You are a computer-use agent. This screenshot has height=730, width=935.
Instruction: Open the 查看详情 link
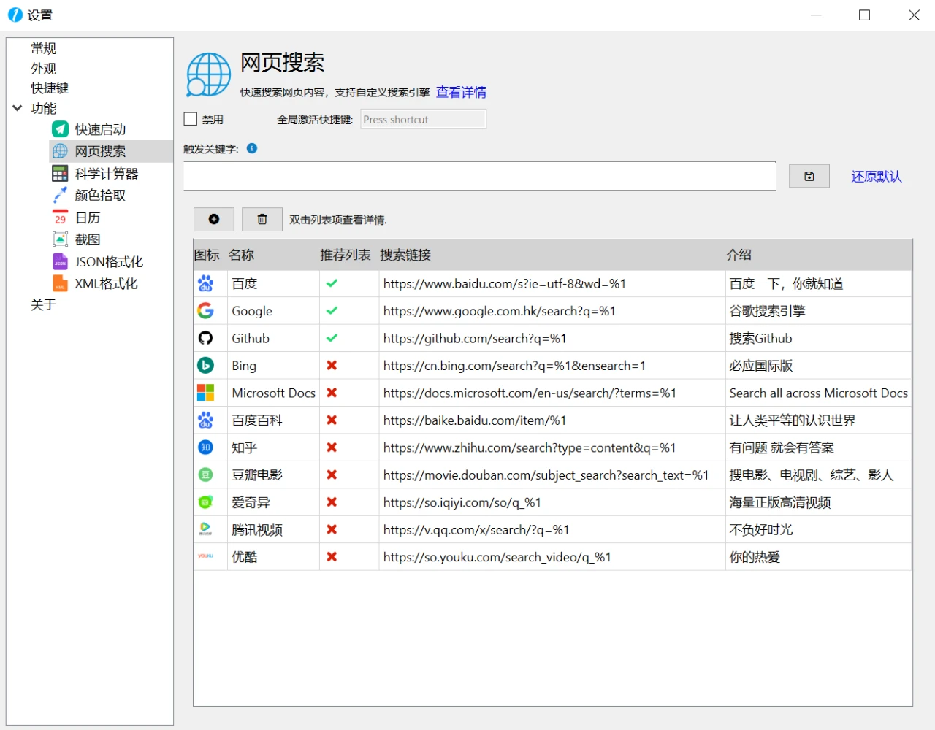[x=461, y=92]
